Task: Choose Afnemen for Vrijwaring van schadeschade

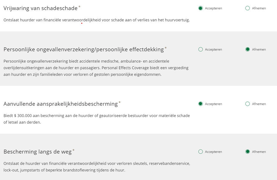Action: 247,8
